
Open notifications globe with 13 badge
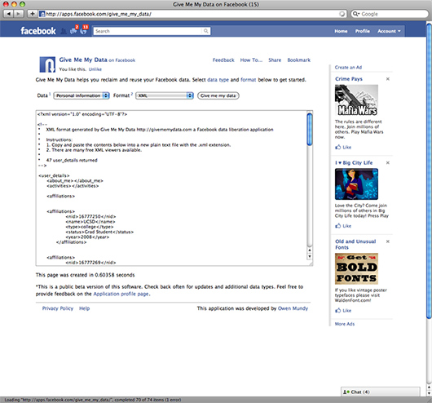84,30
